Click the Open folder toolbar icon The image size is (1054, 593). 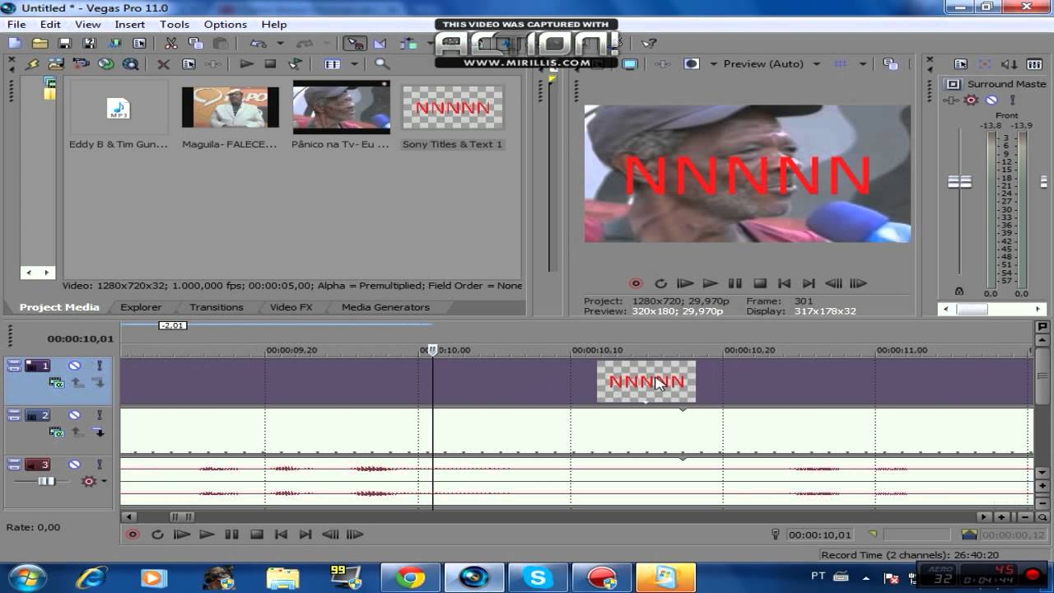[40, 44]
